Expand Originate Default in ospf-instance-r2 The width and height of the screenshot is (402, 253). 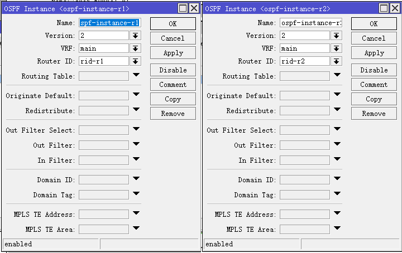(337, 95)
